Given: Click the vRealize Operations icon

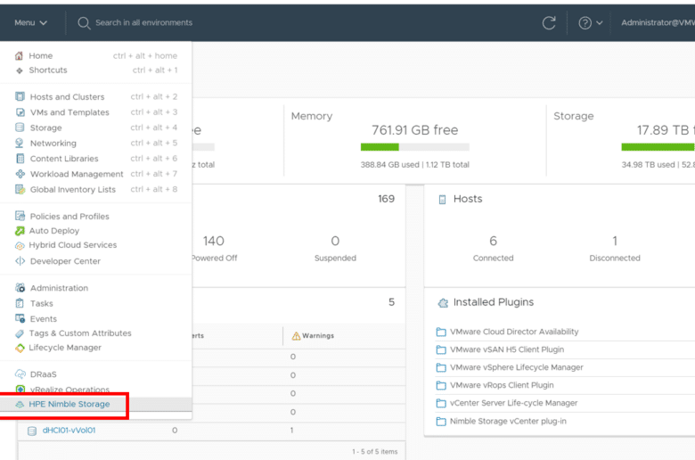Looking at the screenshot, I should click(x=20, y=389).
